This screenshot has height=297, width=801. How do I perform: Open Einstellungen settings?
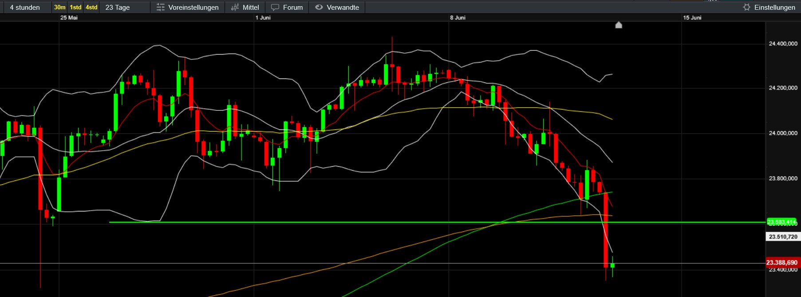tap(769, 8)
